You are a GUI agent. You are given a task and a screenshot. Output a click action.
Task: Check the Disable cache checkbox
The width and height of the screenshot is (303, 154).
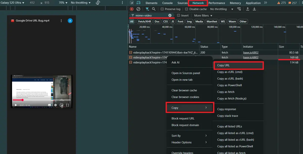187,9
